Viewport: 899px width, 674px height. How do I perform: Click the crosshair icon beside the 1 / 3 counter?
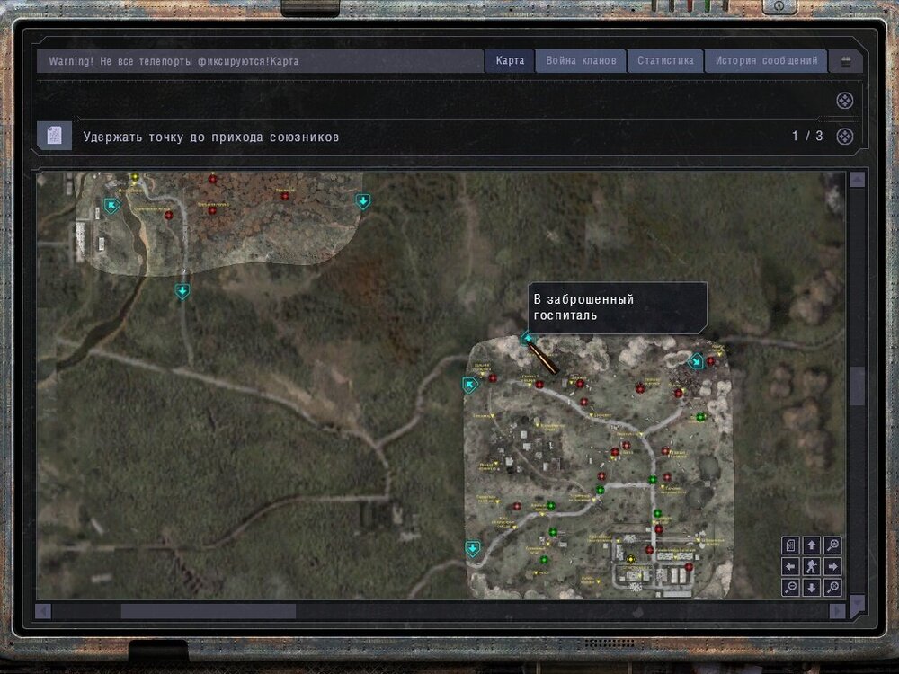(844, 137)
